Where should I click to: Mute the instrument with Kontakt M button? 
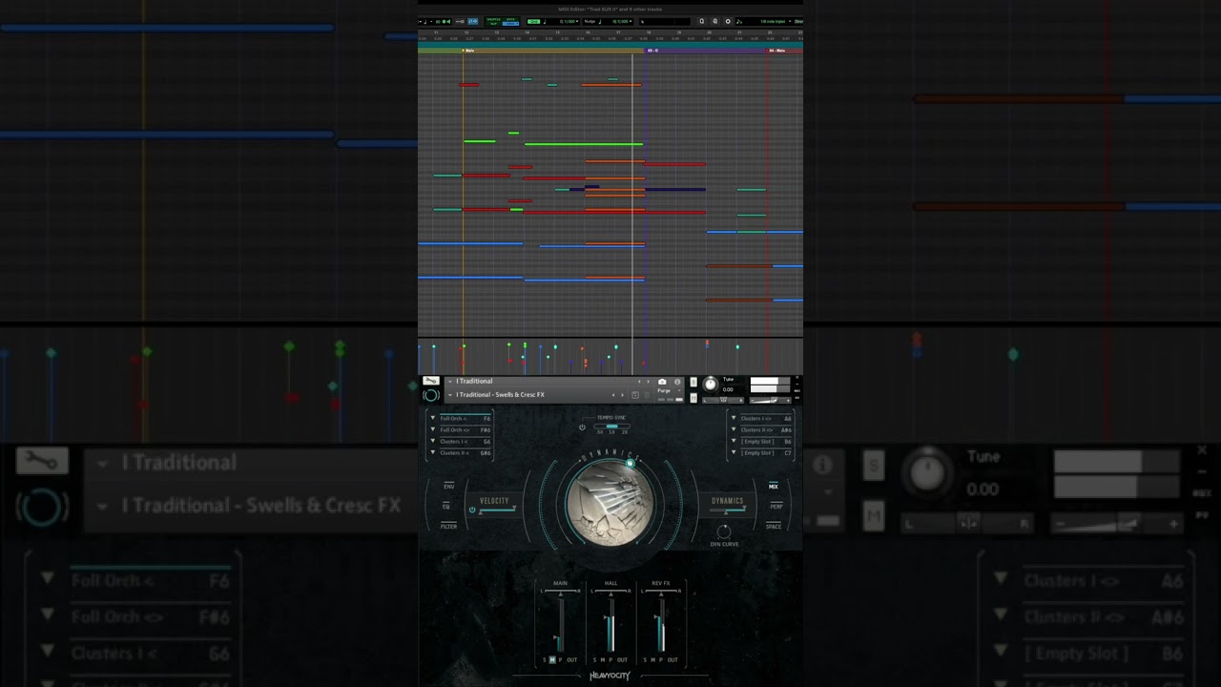coord(693,398)
